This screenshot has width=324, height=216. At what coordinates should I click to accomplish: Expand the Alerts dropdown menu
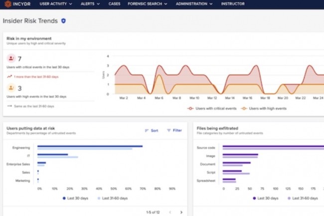coord(90,4)
